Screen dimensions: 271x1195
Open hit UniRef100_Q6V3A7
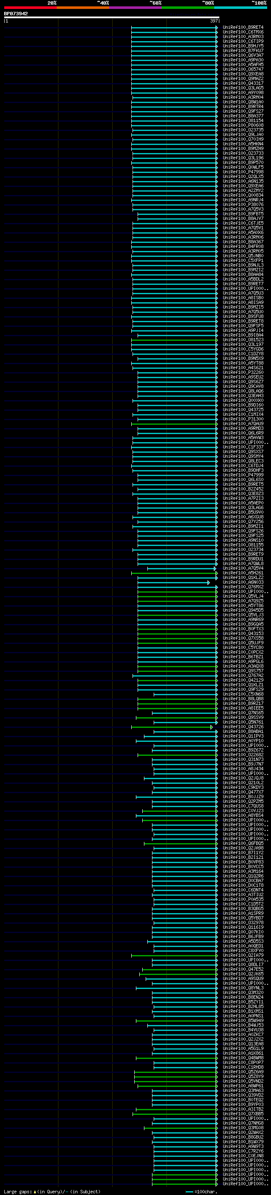point(243,55)
